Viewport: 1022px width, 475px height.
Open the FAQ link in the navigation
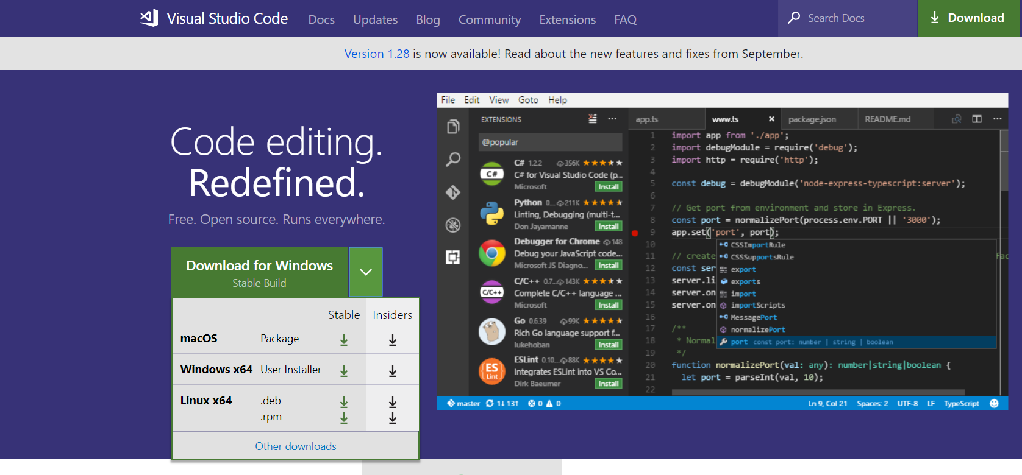pos(626,19)
